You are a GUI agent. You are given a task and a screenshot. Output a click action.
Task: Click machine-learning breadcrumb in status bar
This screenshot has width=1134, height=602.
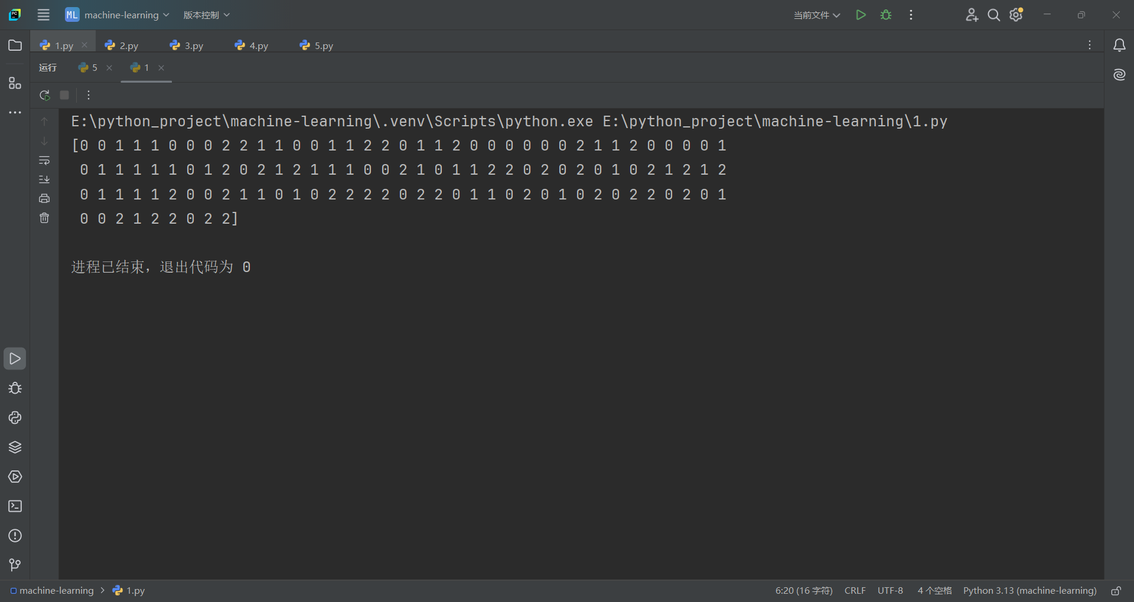coord(52,590)
